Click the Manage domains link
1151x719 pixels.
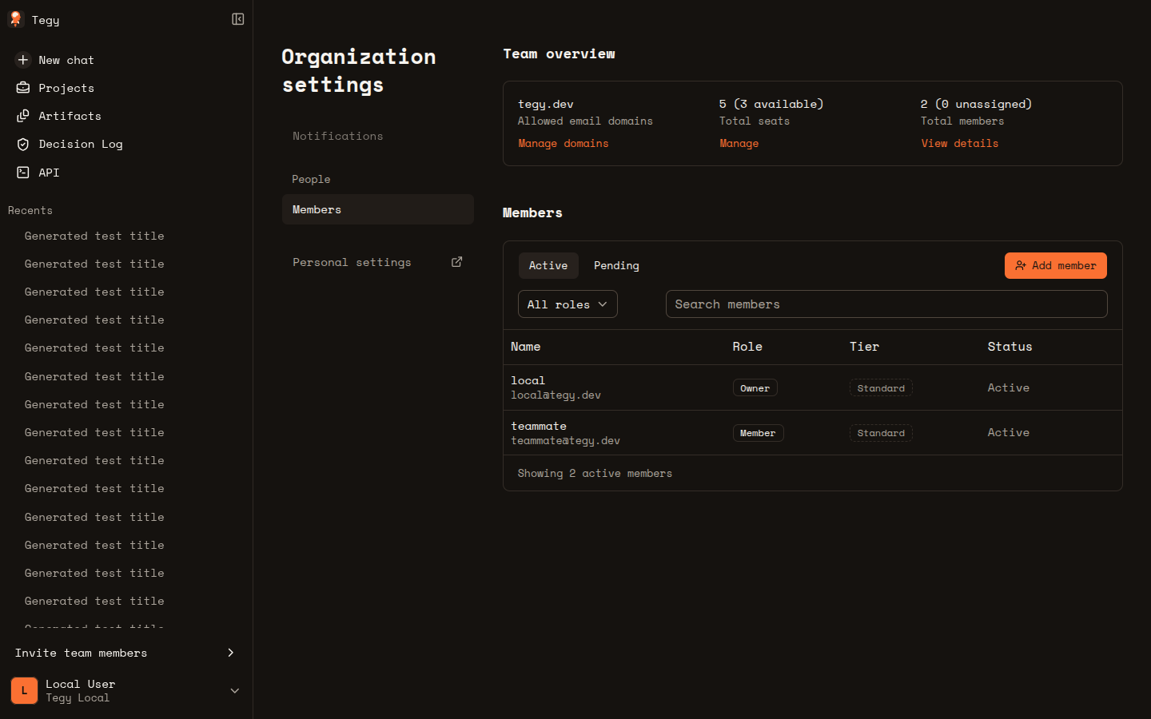point(563,143)
